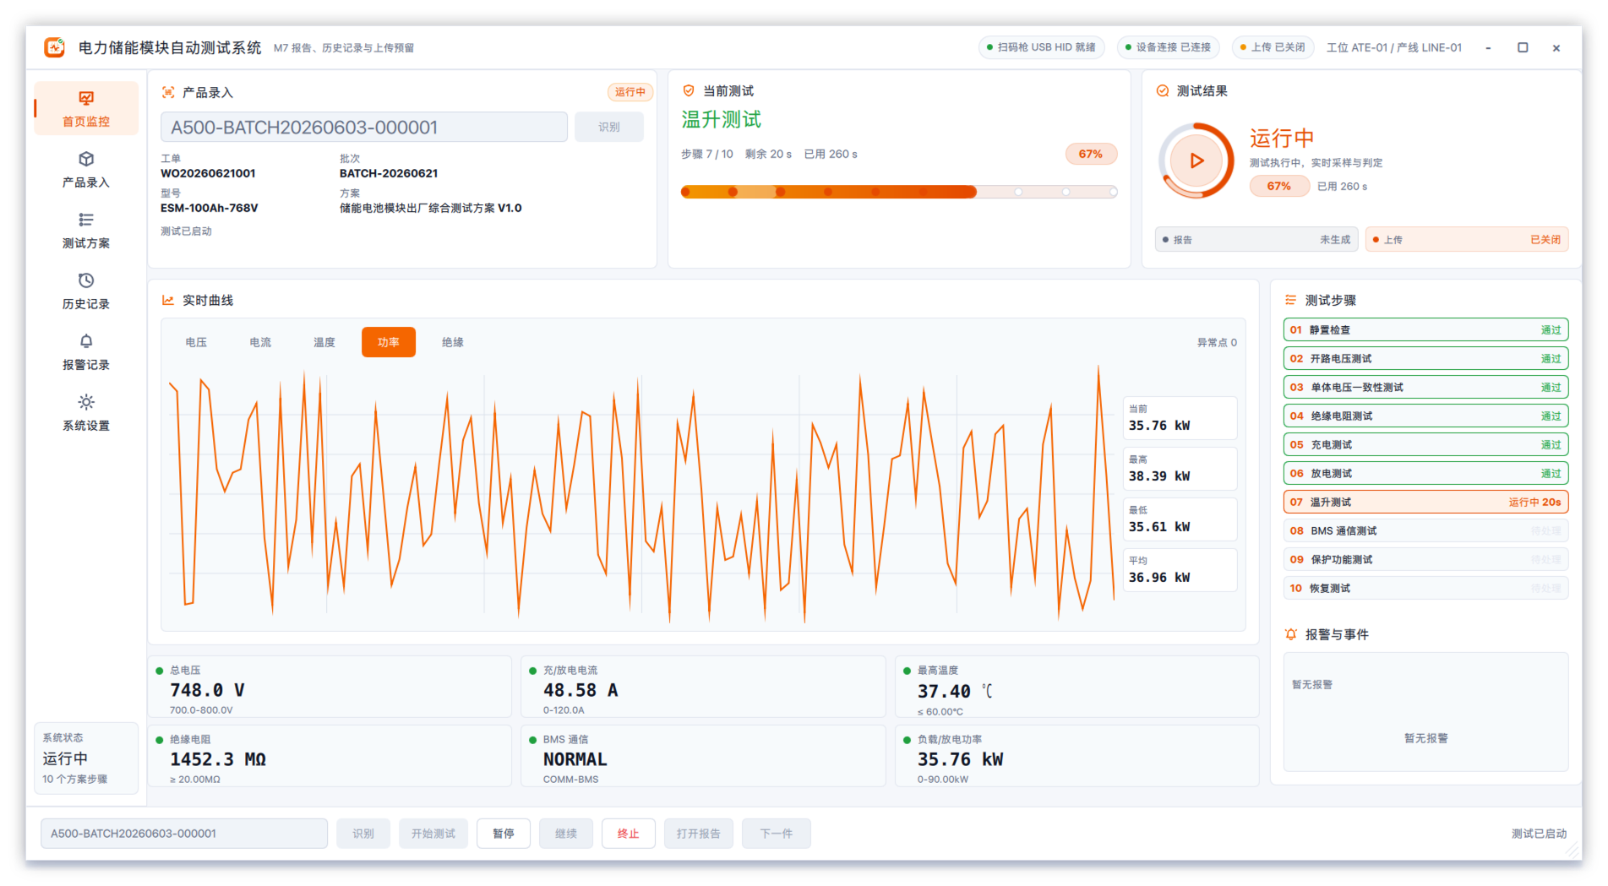Click the 暂停 button

coord(504,834)
